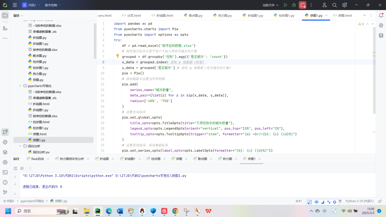The width and height of the screenshot is (386, 217).
Task: Open the Notifications bell
Action: click(x=381, y=15)
